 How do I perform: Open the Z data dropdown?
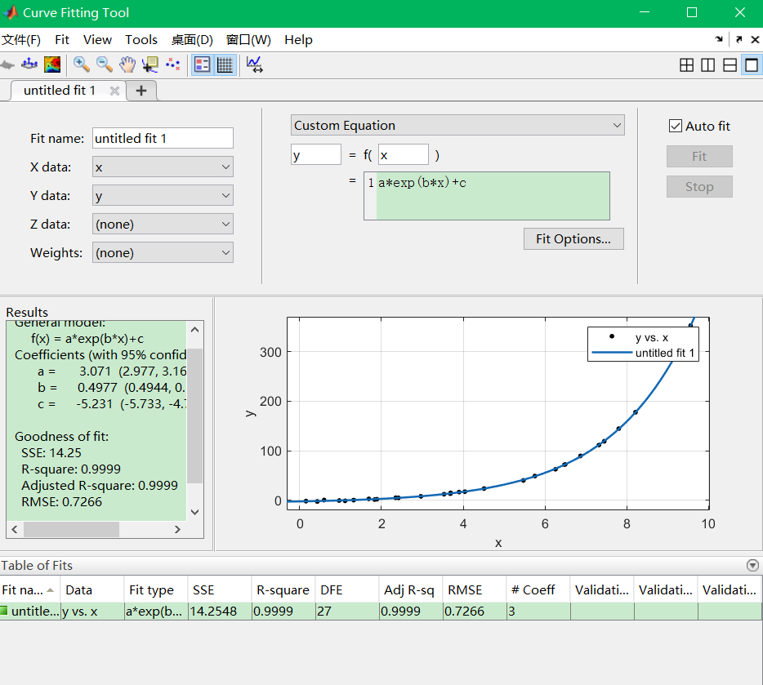163,225
